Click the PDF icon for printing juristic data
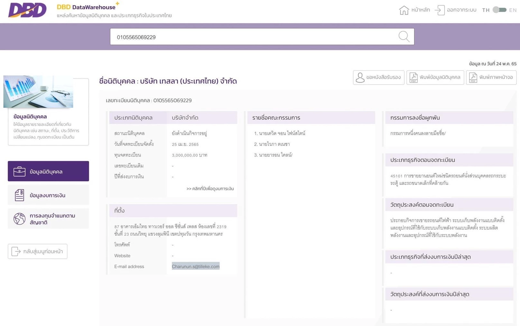 (413, 77)
